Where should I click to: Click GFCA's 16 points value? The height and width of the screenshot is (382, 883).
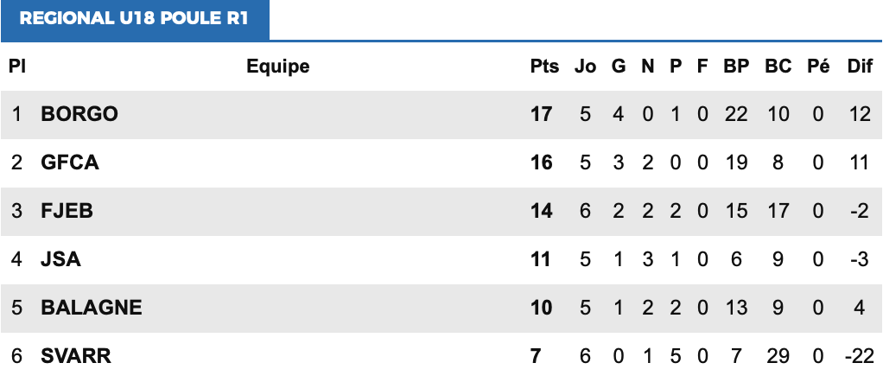pyautogui.click(x=541, y=162)
